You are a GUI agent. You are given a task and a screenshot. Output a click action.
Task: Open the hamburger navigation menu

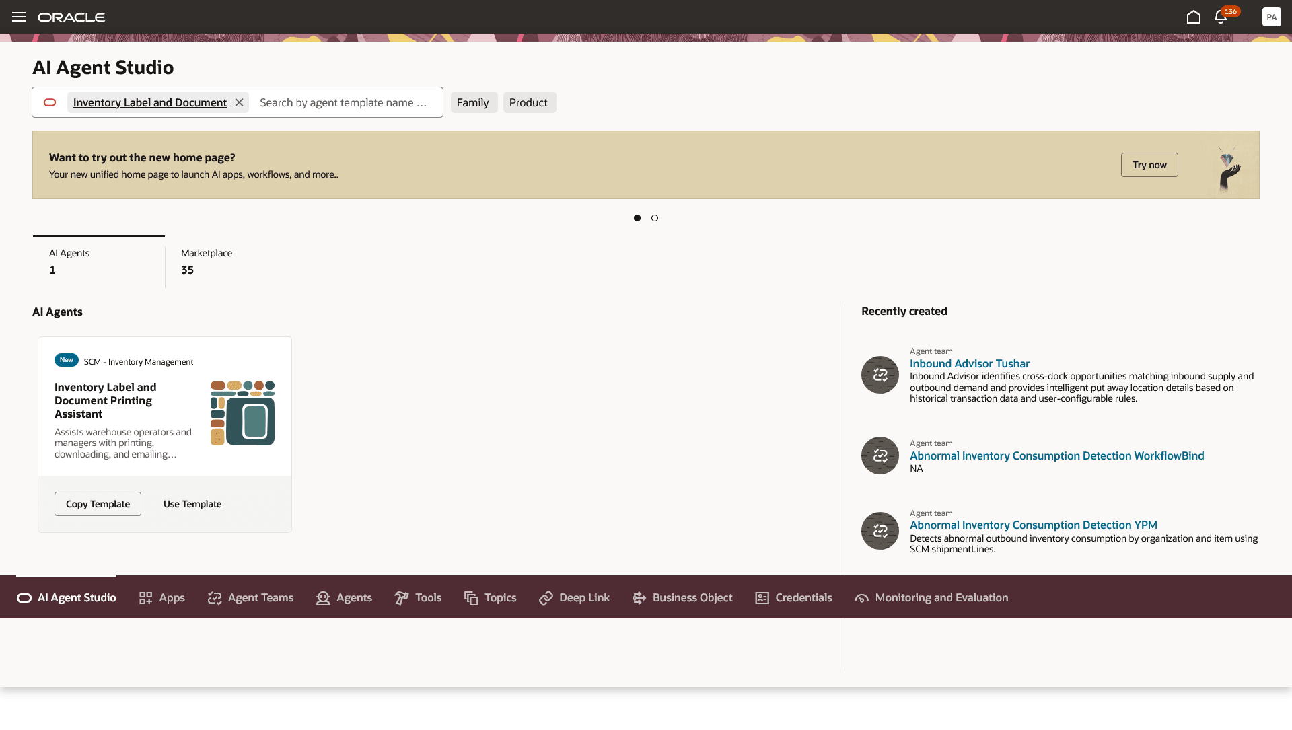tap(19, 17)
